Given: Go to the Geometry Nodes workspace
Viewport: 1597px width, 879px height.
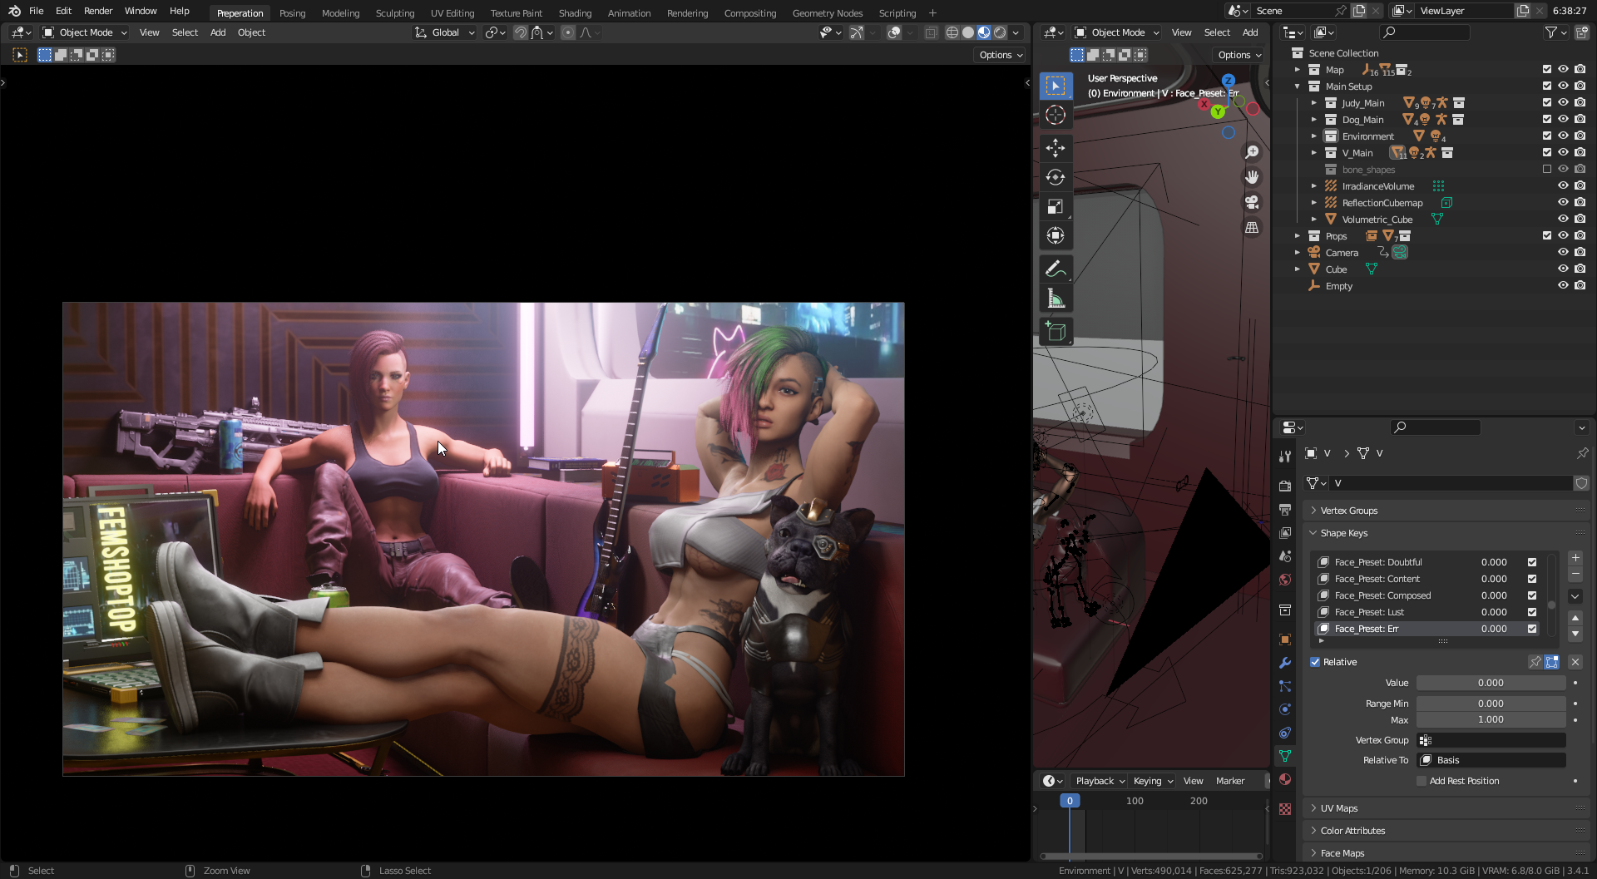Looking at the screenshot, I should pyautogui.click(x=828, y=13).
